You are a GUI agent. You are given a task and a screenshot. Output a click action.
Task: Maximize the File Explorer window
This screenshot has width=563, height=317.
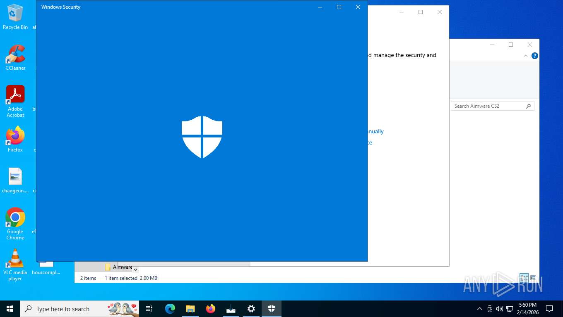pyautogui.click(x=511, y=45)
